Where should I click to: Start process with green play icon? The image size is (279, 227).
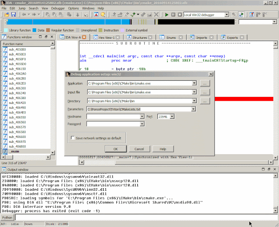coord(167,14)
